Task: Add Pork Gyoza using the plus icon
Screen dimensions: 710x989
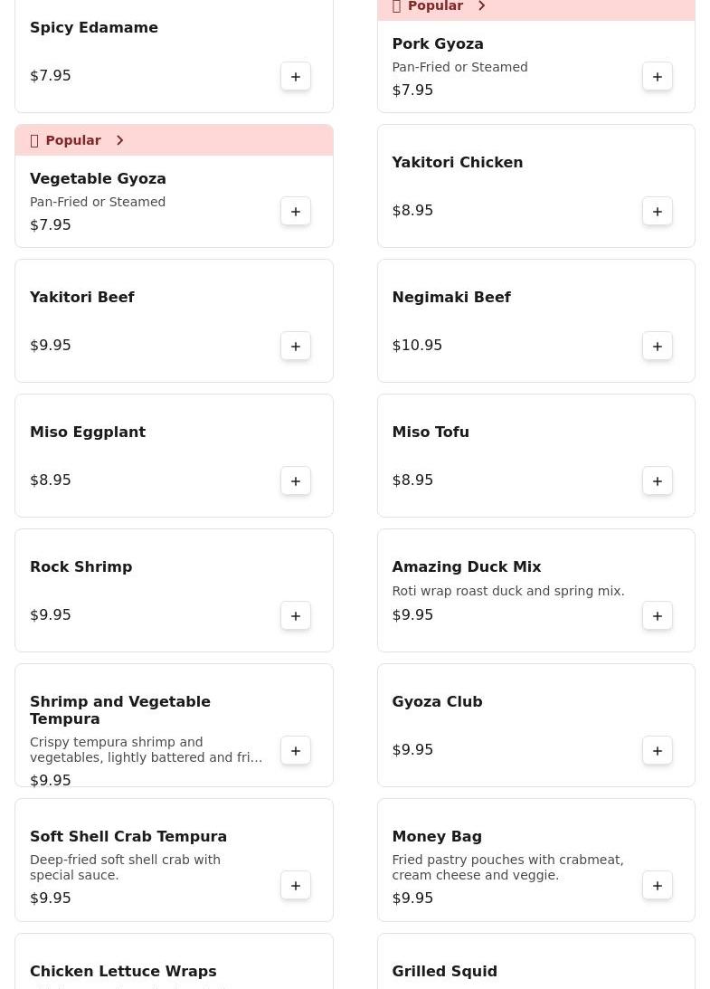Action: point(657,76)
